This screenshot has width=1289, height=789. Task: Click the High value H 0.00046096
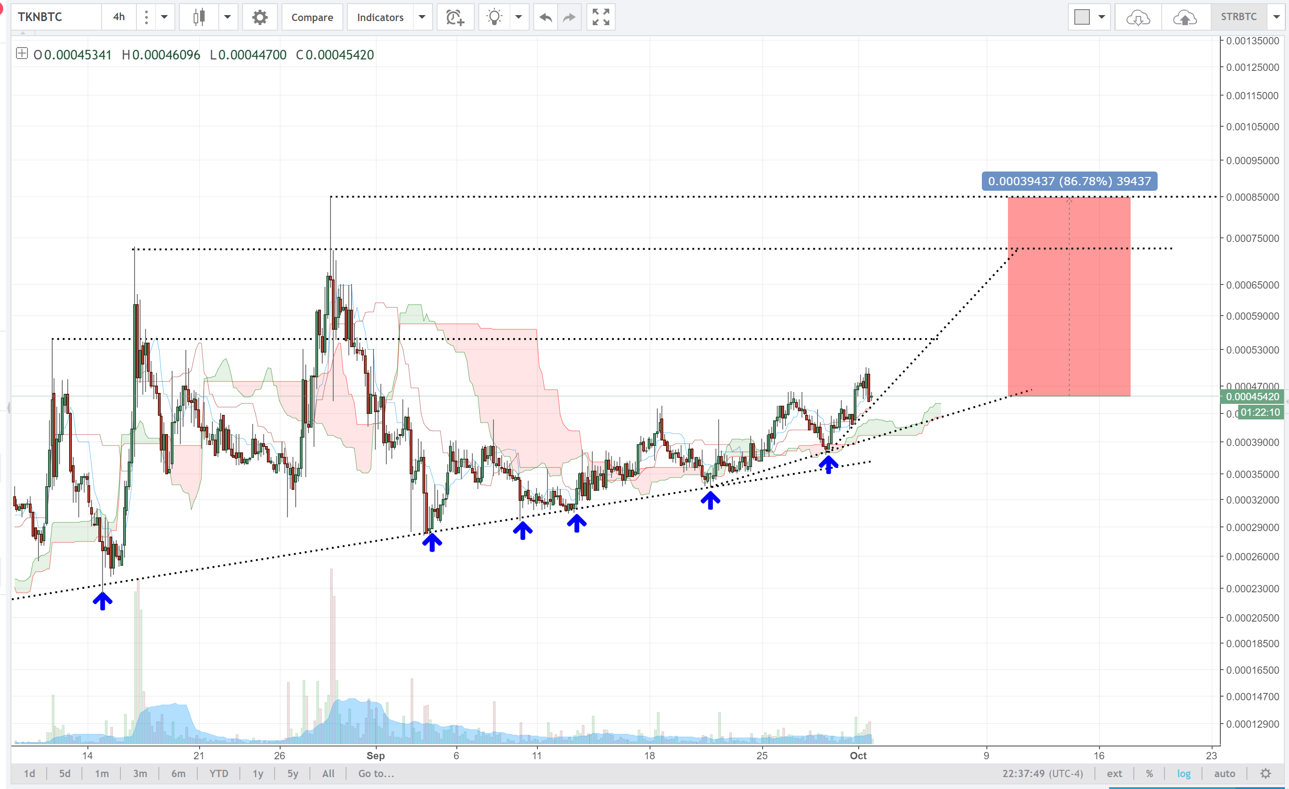[161, 55]
